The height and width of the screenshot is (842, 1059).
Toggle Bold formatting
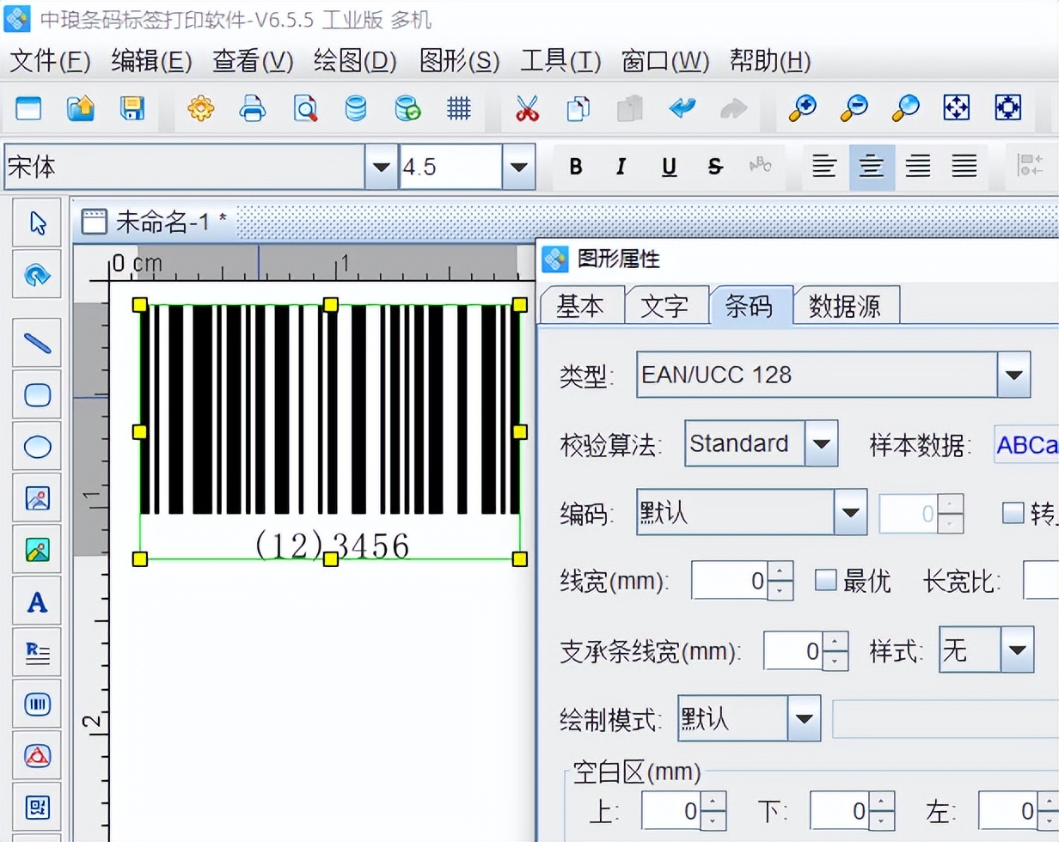[x=576, y=168]
